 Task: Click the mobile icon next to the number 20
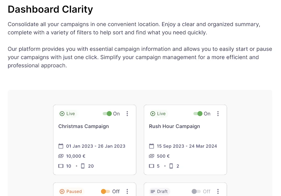(83, 166)
